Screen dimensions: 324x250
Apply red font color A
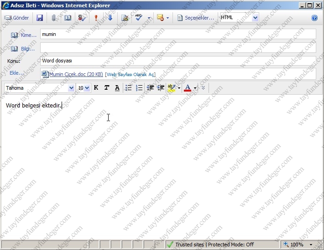[188, 88]
